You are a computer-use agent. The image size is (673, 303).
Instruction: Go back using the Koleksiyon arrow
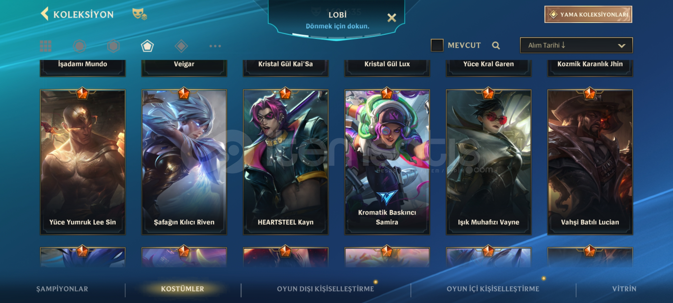[x=45, y=14]
